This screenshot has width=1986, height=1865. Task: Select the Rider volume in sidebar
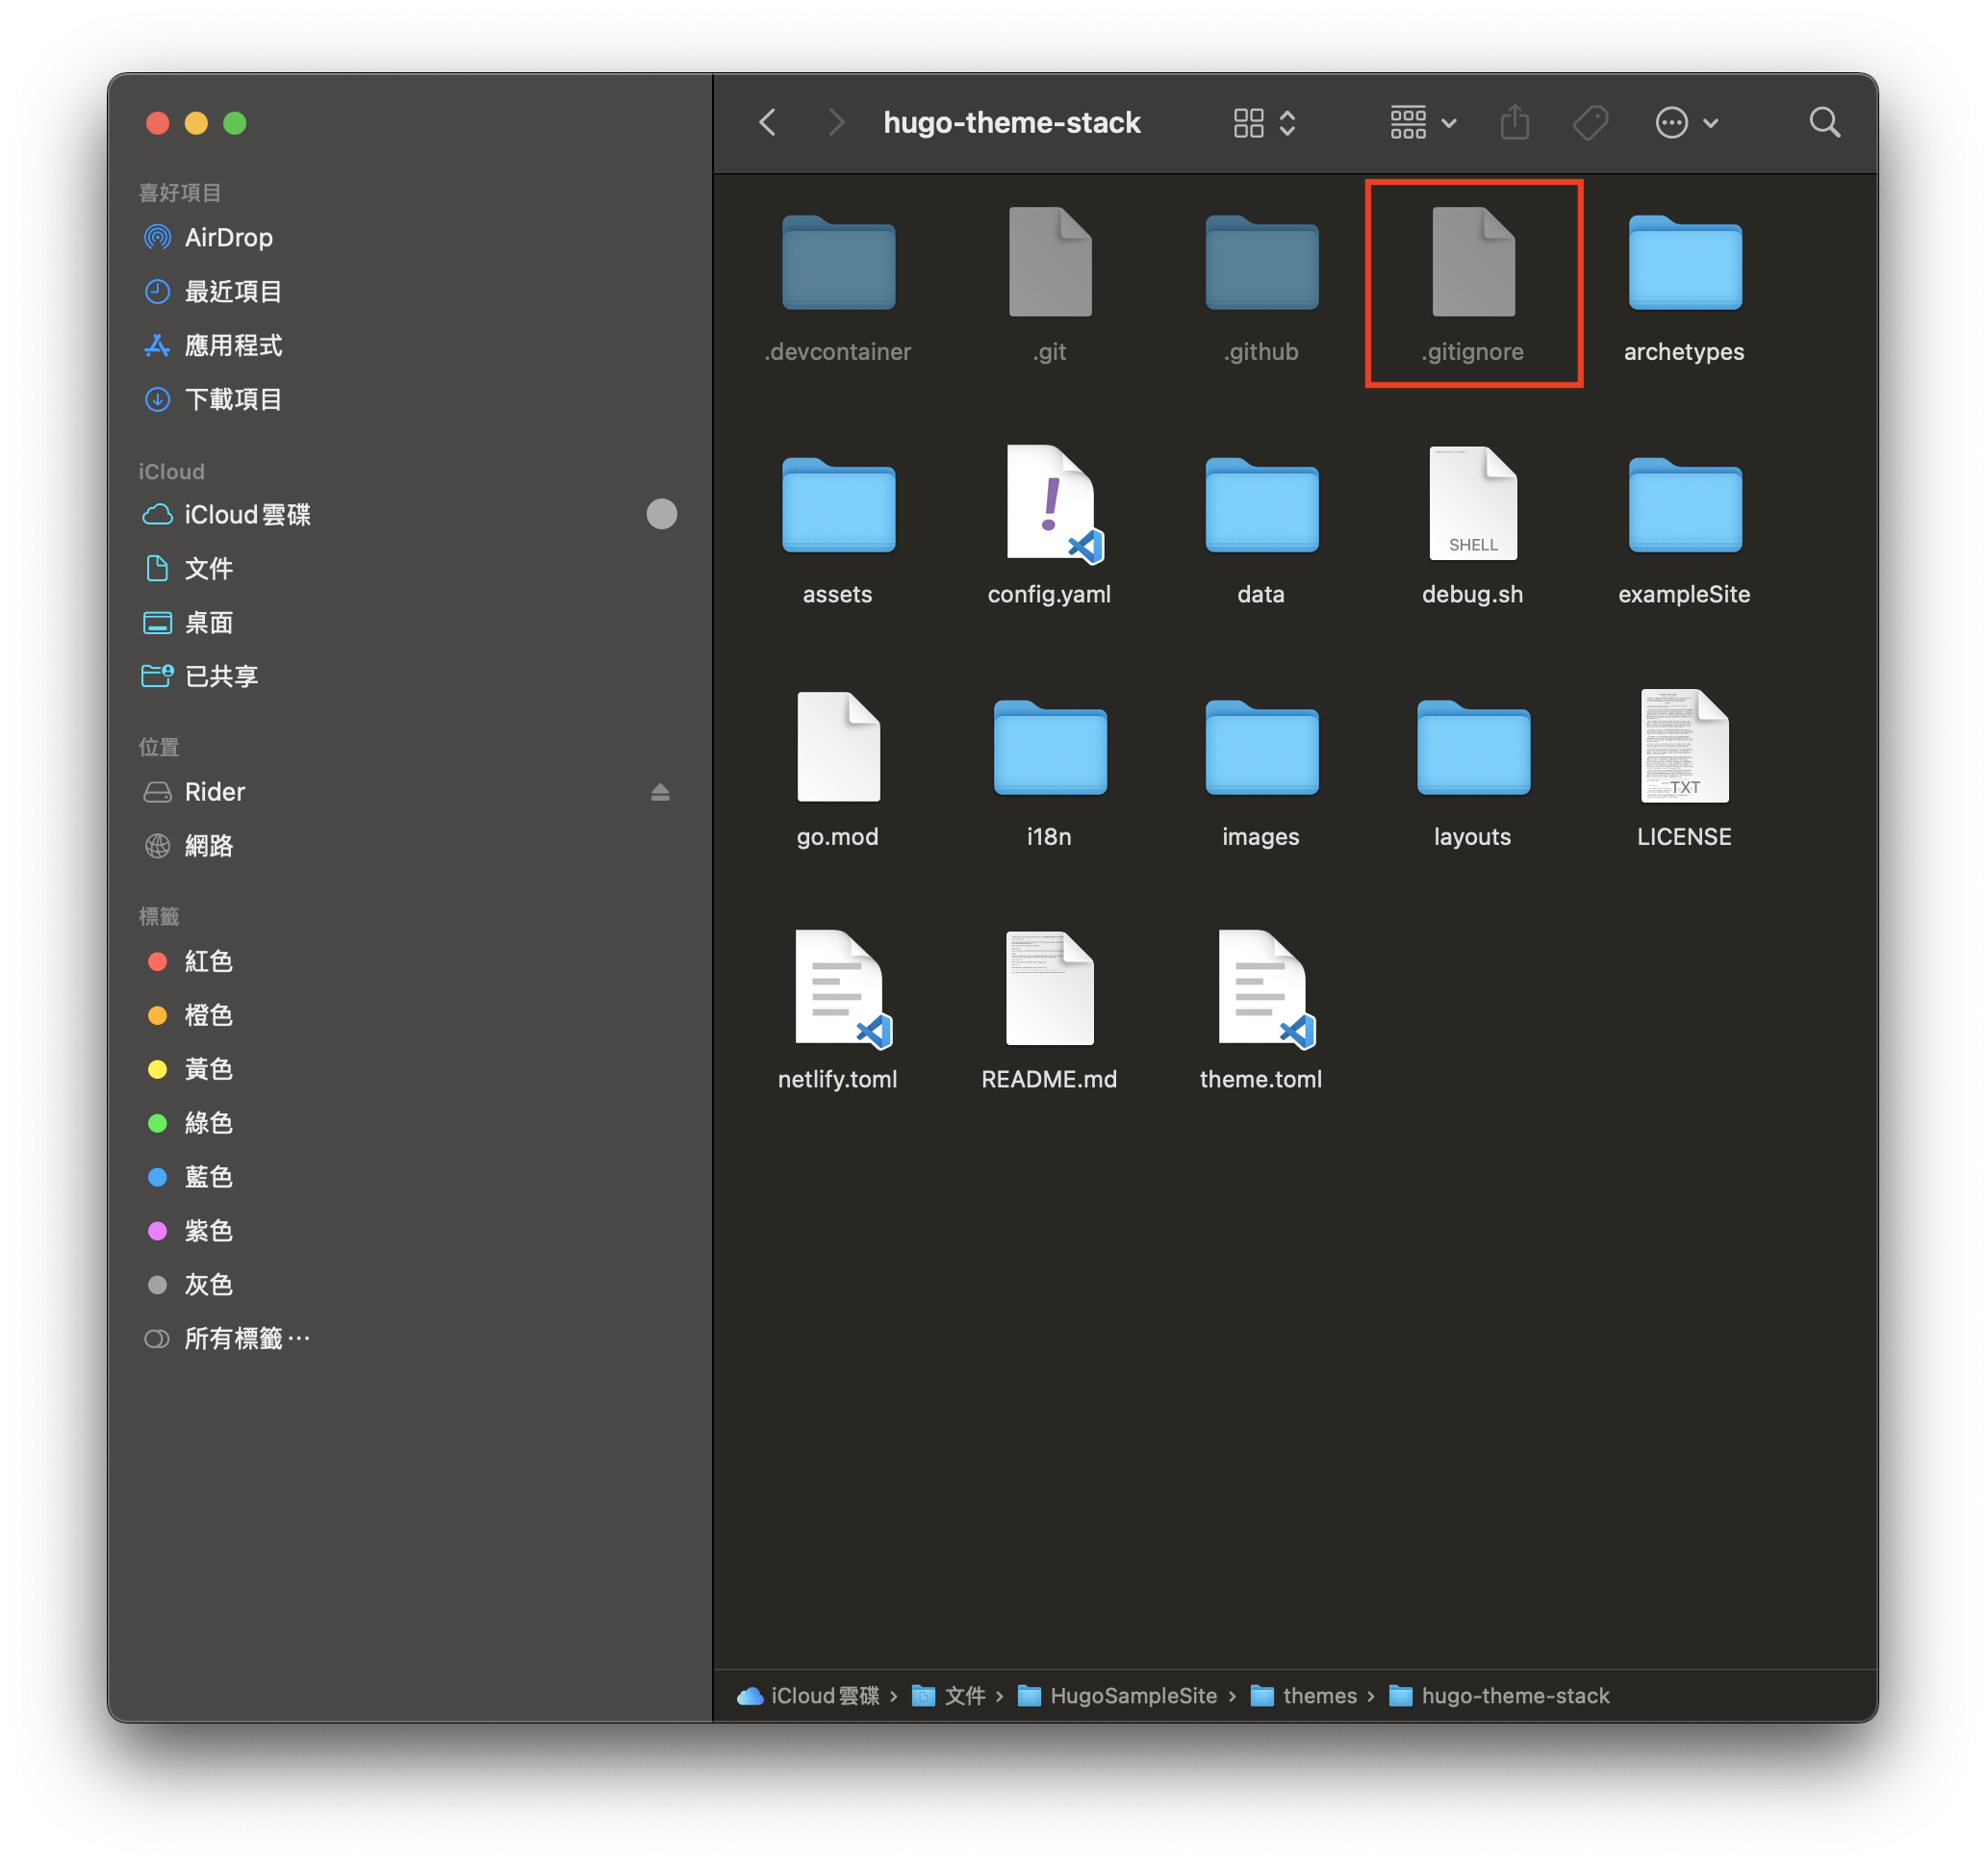coord(410,792)
